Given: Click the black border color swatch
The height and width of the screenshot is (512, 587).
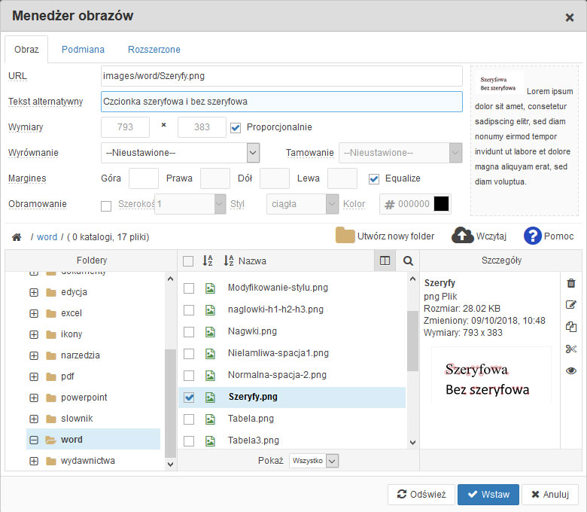Looking at the screenshot, I should click(x=442, y=204).
